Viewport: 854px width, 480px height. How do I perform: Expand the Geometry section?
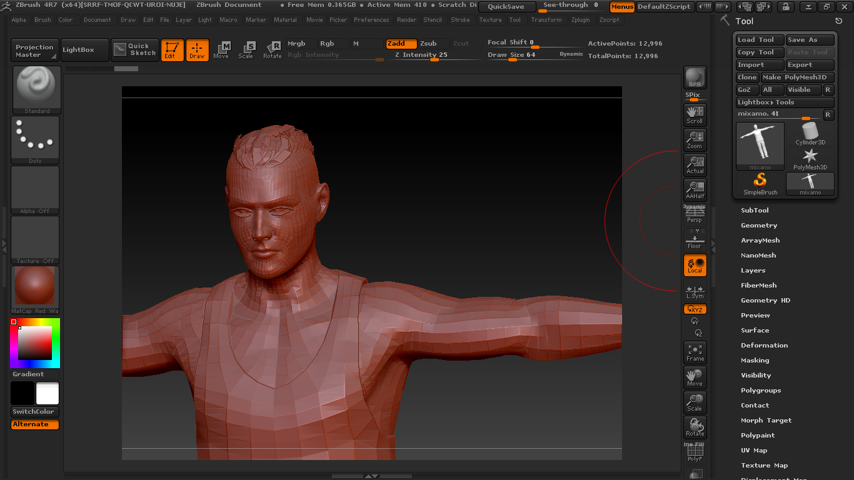click(759, 226)
